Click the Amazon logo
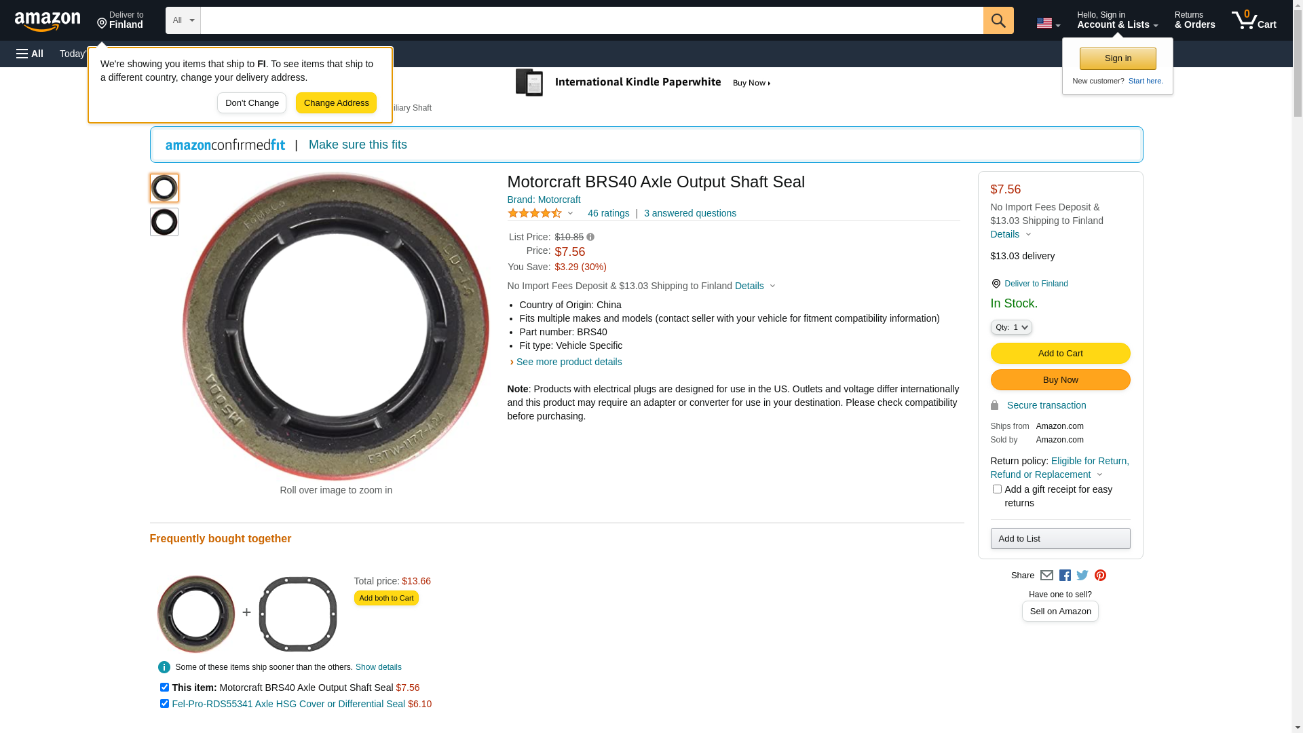Viewport: 1303px width, 733px height. [x=48, y=22]
